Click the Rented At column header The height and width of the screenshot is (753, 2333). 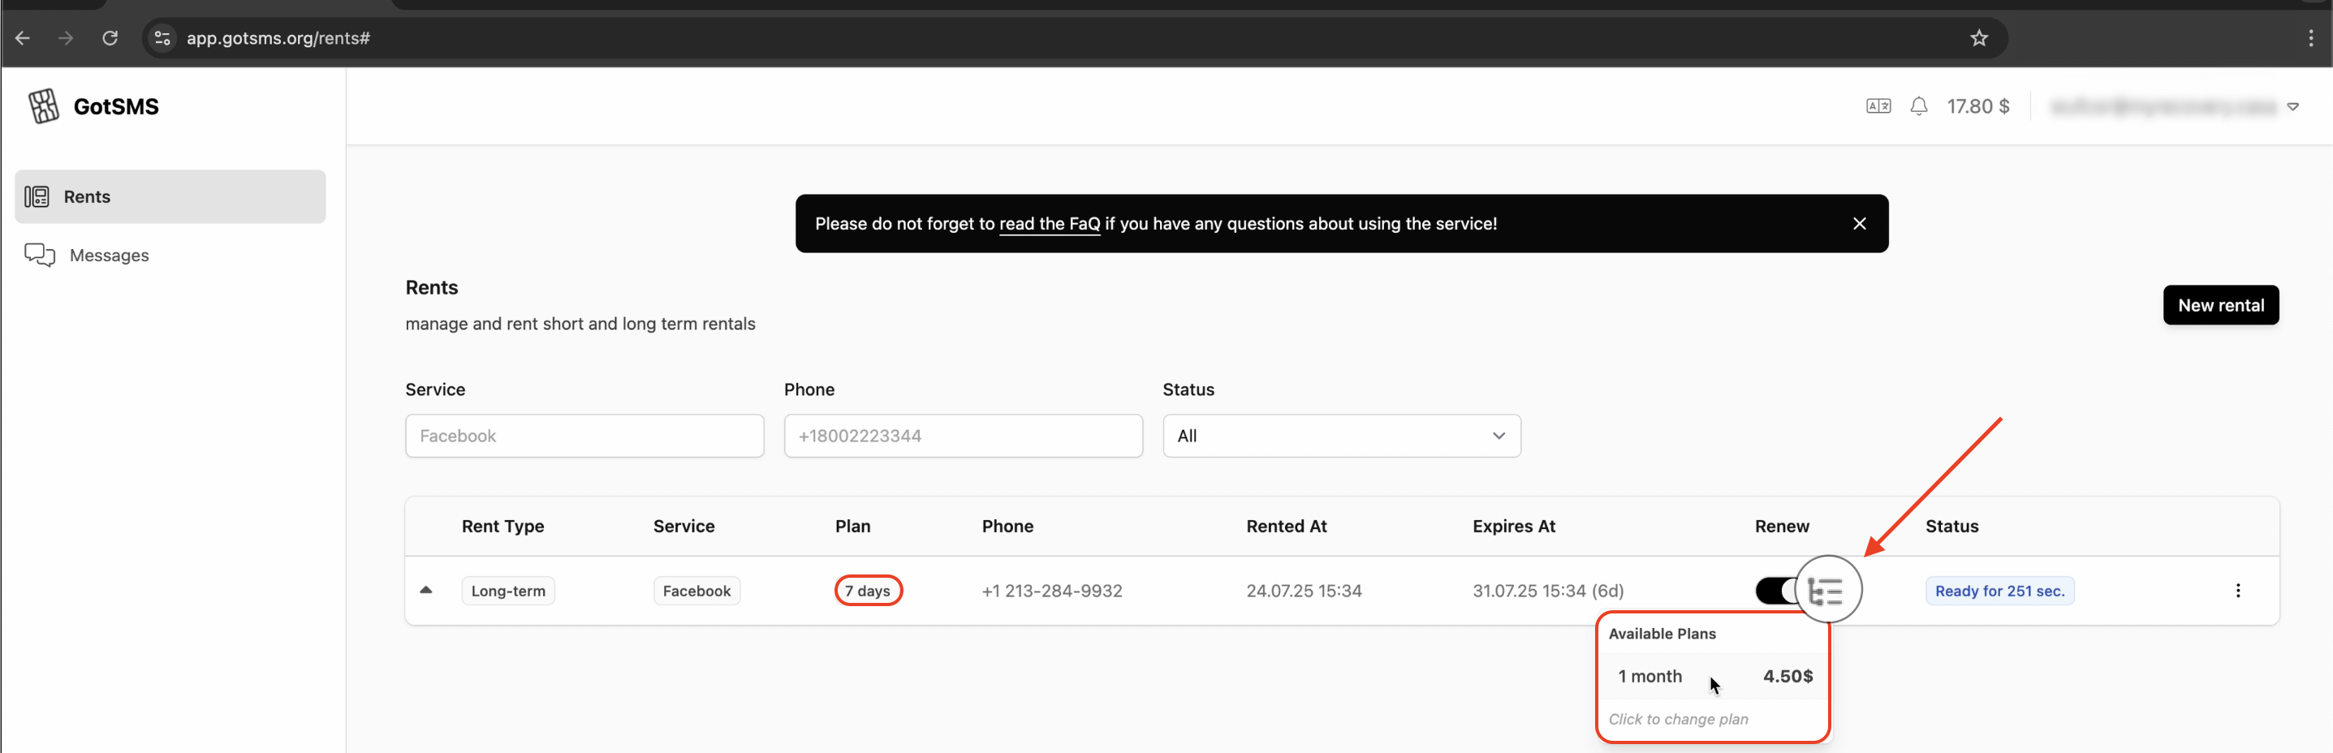point(1286,526)
